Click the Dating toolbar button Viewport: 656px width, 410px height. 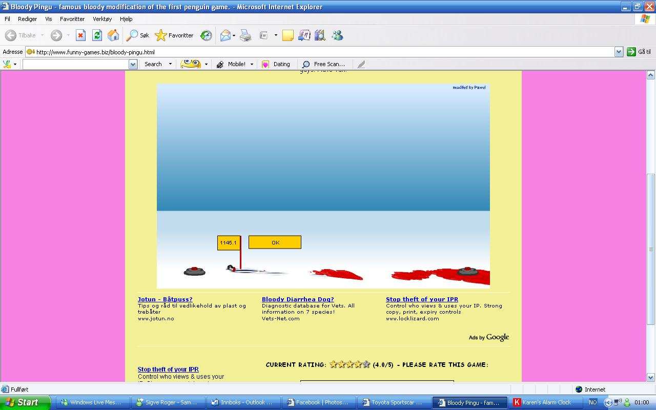point(276,64)
